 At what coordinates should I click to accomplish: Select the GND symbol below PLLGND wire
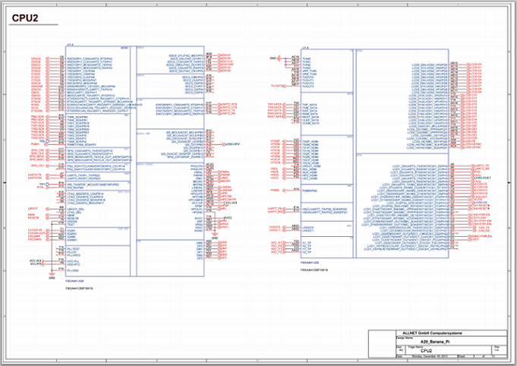(52, 276)
